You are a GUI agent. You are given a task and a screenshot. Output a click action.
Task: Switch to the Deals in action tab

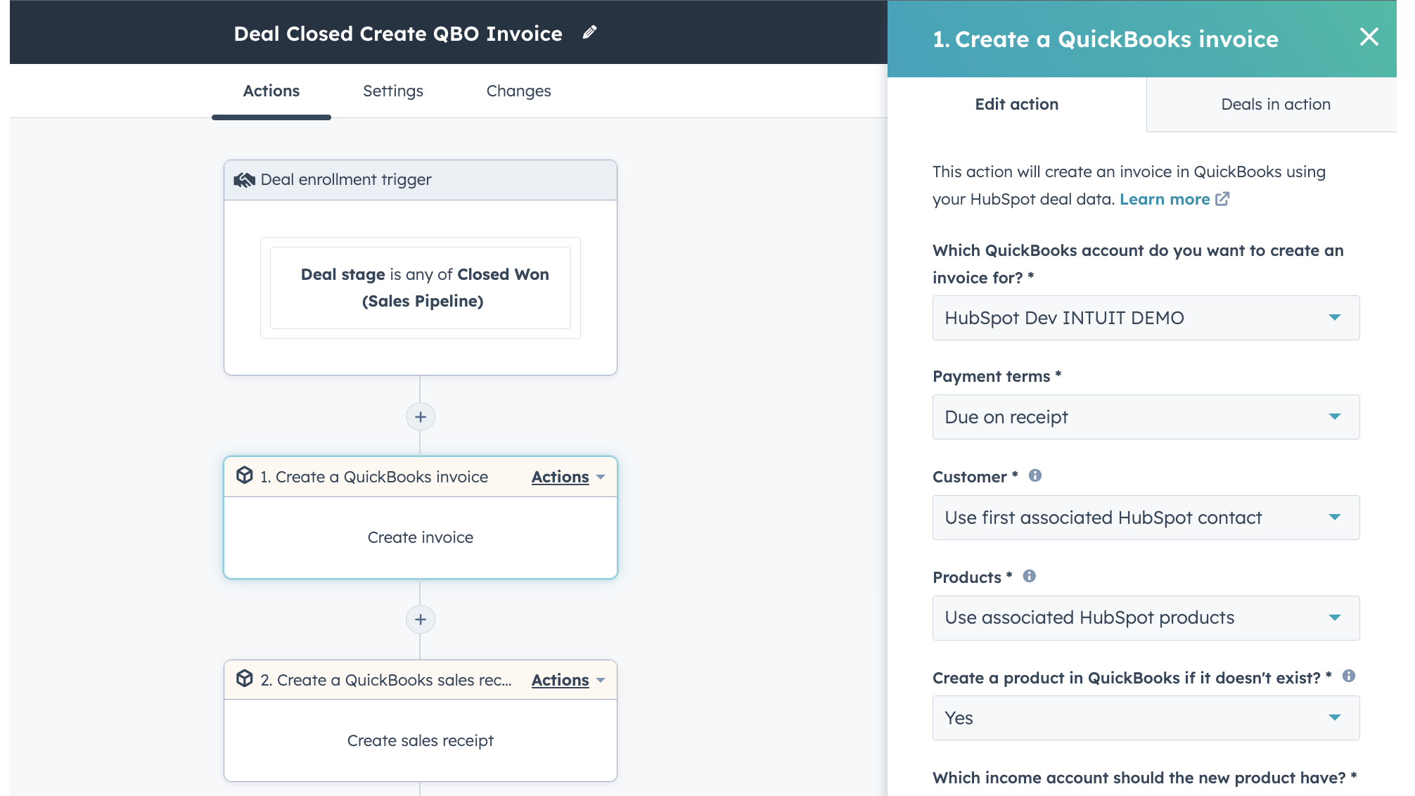click(1276, 103)
